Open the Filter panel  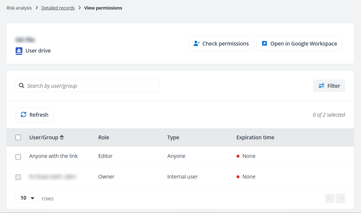329,86
